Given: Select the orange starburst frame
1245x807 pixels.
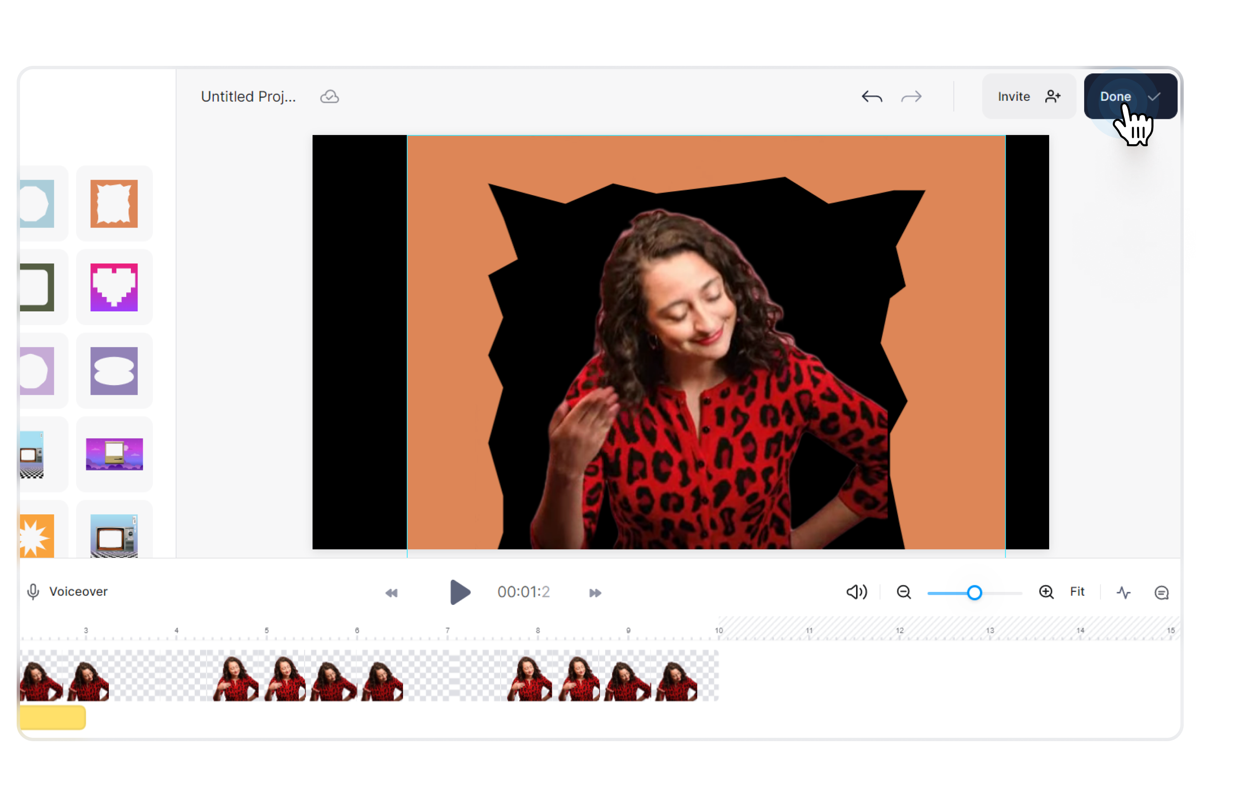Looking at the screenshot, I should click(x=37, y=536).
